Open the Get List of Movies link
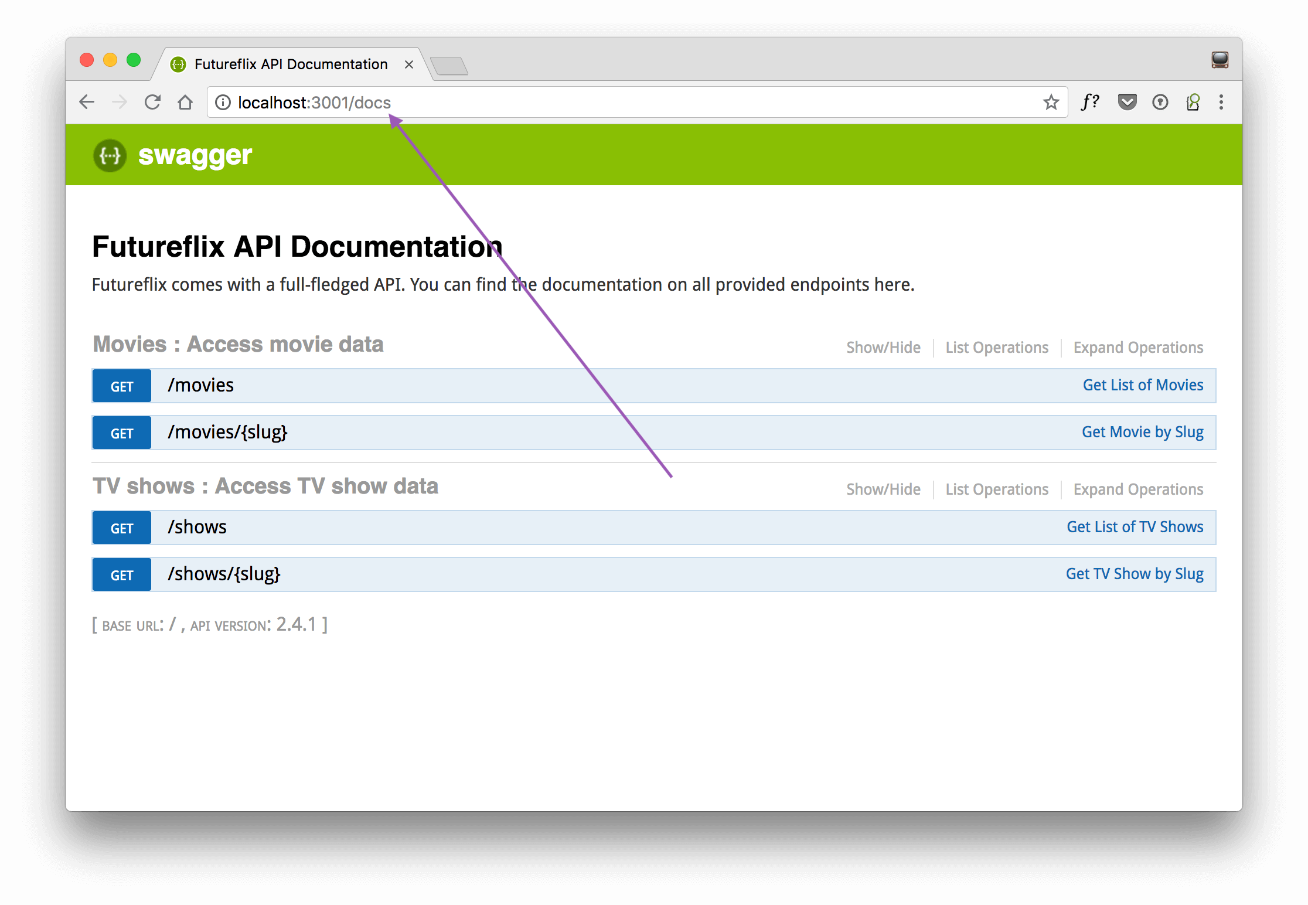The image size is (1308, 905). click(1142, 385)
